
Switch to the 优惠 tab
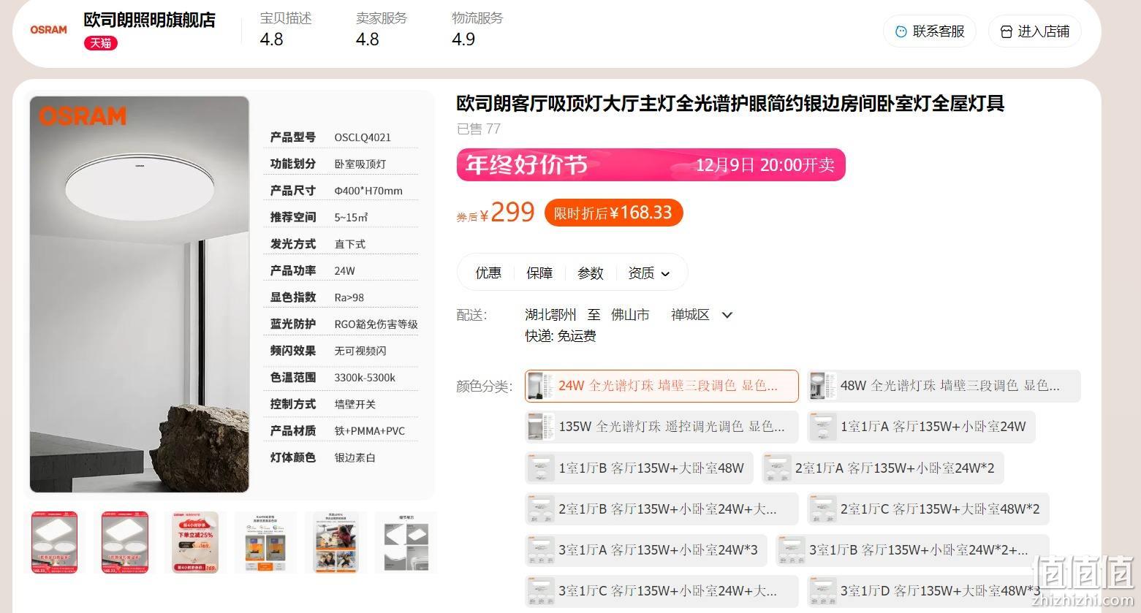(x=488, y=273)
